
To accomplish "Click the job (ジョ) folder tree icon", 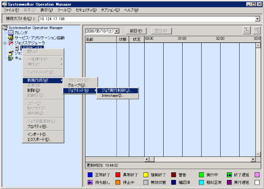I will click(10, 53).
